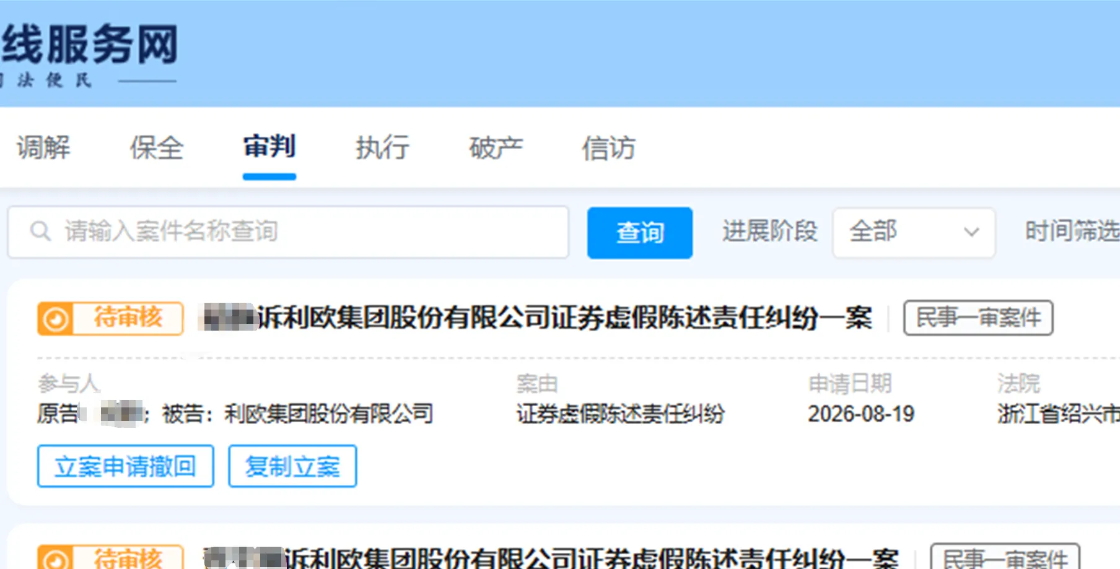Switch to the 保全 tab
The image size is (1120, 569).
coord(156,148)
